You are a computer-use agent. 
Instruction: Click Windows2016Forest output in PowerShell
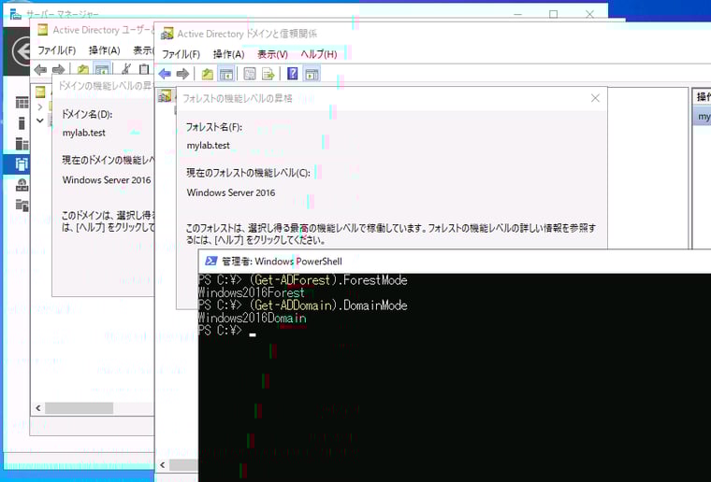[252, 292]
